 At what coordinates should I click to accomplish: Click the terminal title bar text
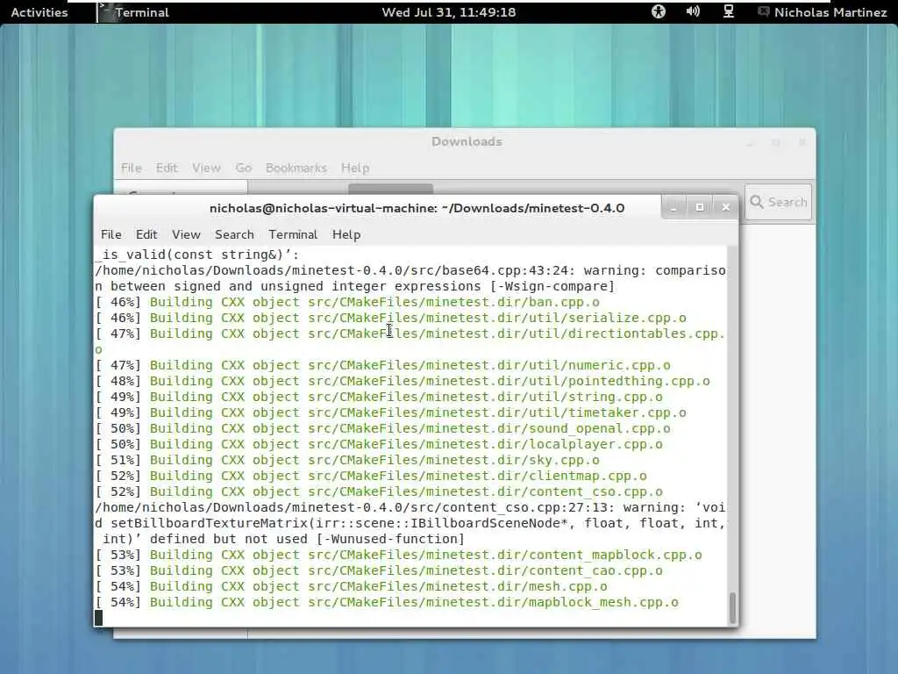[x=417, y=208]
